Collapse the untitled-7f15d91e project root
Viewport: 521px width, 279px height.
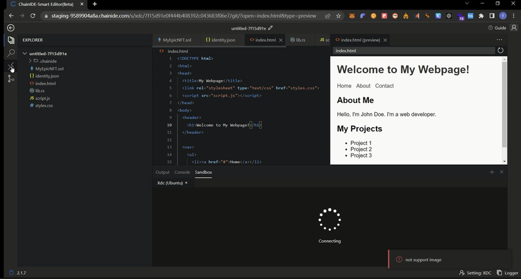pyautogui.click(x=25, y=54)
